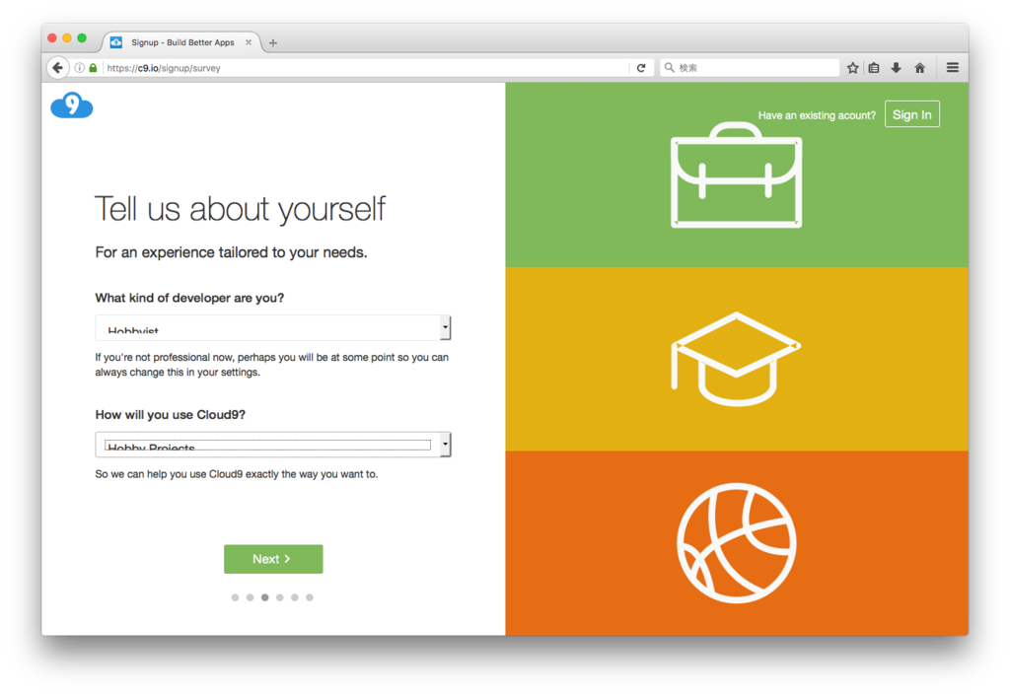Viewport: 1010px width, 695px height.
Task: Select the graduation cap student icon
Action: (x=736, y=359)
